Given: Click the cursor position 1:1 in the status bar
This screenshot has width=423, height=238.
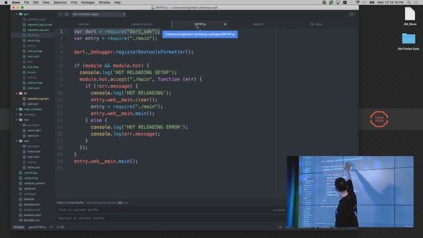Looking at the screenshot, I should pyautogui.click(x=52, y=227).
